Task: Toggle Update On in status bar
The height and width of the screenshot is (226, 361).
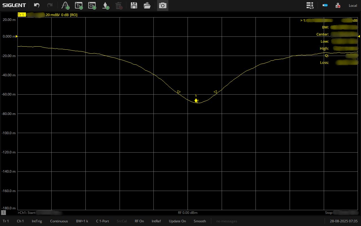Action: (x=177, y=221)
